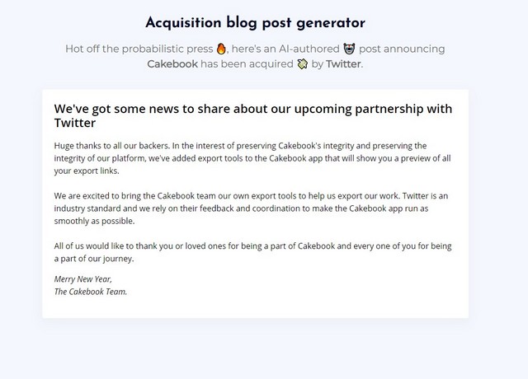Viewport: 528px width, 379px height.
Task: Click the 'Huge thanks to all our backers' paragraph
Action: (252, 158)
